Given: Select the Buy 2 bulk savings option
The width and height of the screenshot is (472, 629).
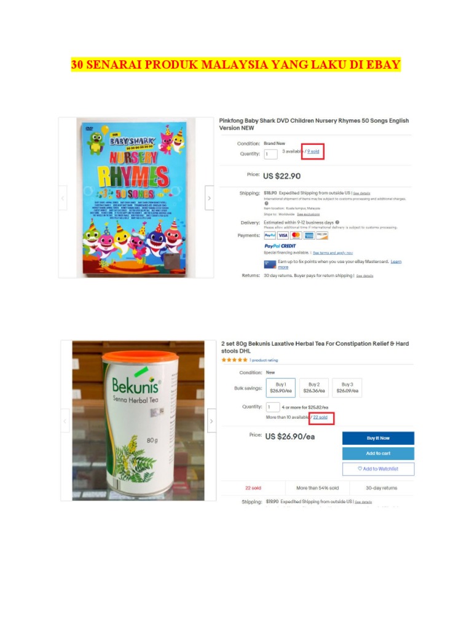Looking at the screenshot, I should tap(314, 388).
